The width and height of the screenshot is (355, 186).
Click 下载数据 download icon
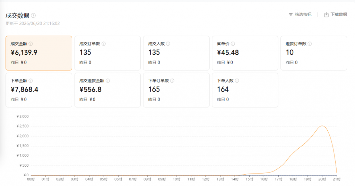(326, 15)
